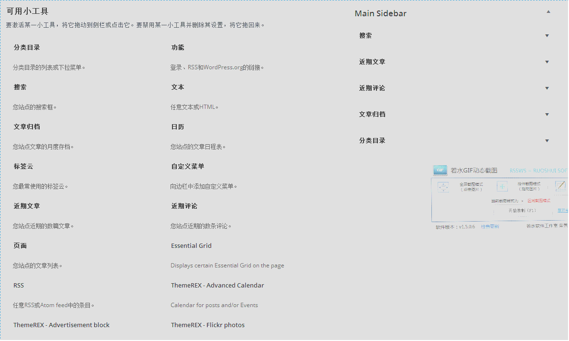Select the 分类目录 available widget
This screenshot has width=569, height=341.
coord(26,48)
